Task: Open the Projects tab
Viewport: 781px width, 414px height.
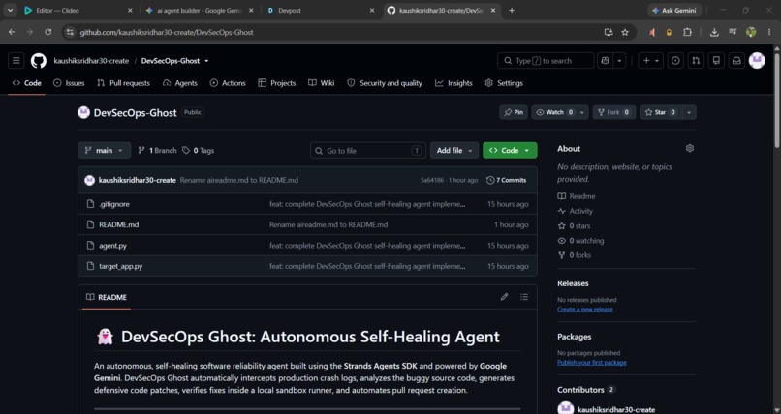Action: pyautogui.click(x=277, y=83)
